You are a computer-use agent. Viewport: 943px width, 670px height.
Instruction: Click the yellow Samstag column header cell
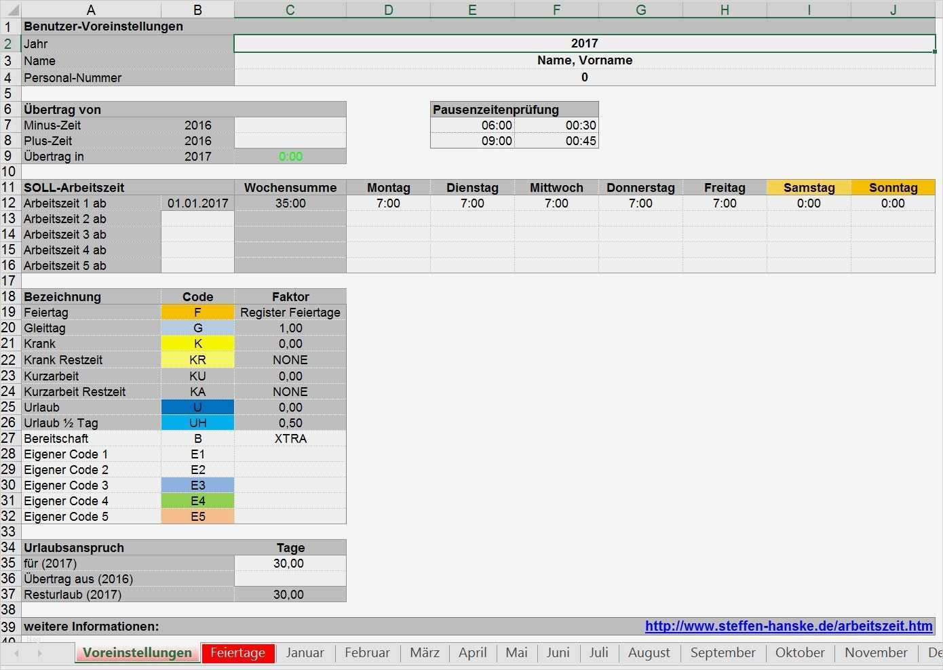tap(809, 187)
